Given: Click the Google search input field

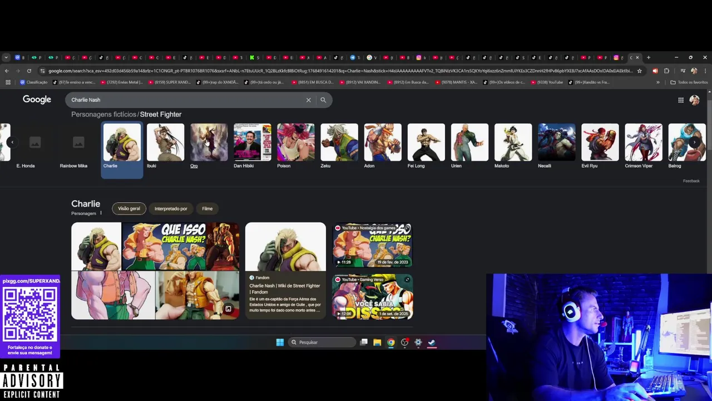Looking at the screenshot, I should point(186,100).
